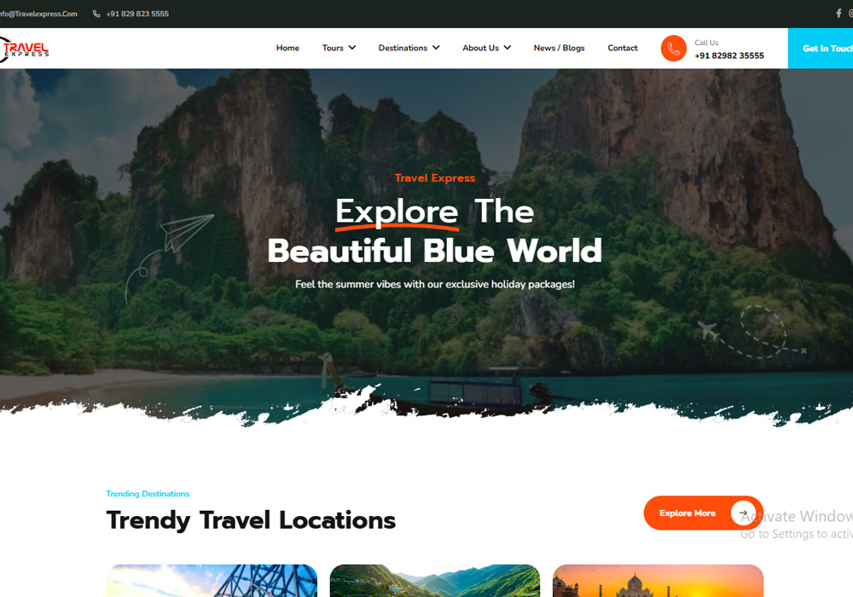The width and height of the screenshot is (853, 597).
Task: Click the small phone icon in top bar
Action: [x=96, y=14]
